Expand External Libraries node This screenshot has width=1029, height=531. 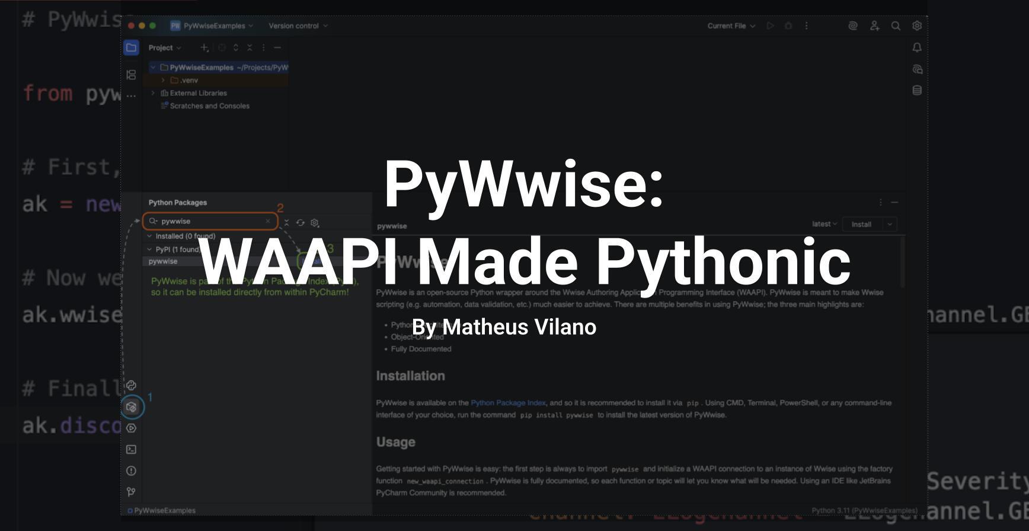click(153, 93)
